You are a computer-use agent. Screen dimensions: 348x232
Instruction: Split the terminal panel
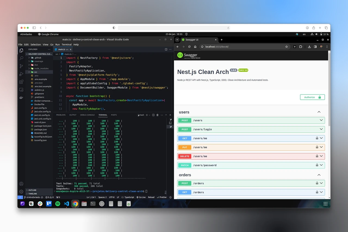(153, 115)
